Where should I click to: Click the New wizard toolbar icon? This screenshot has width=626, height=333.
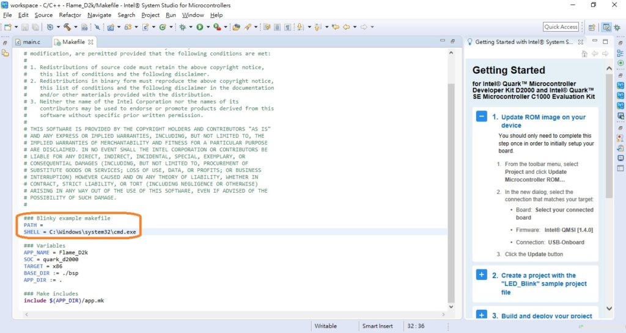(x=7, y=27)
